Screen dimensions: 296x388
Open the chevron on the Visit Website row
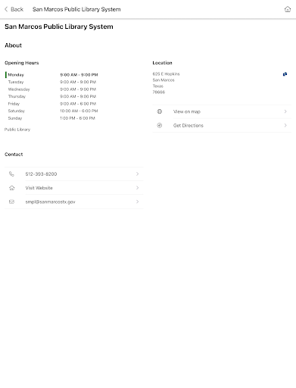pos(137,188)
